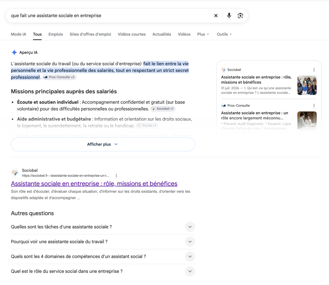Open the three-dot menu beside sociobel.fr URL
The width and height of the screenshot is (329, 285).
pyautogui.click(x=116, y=176)
